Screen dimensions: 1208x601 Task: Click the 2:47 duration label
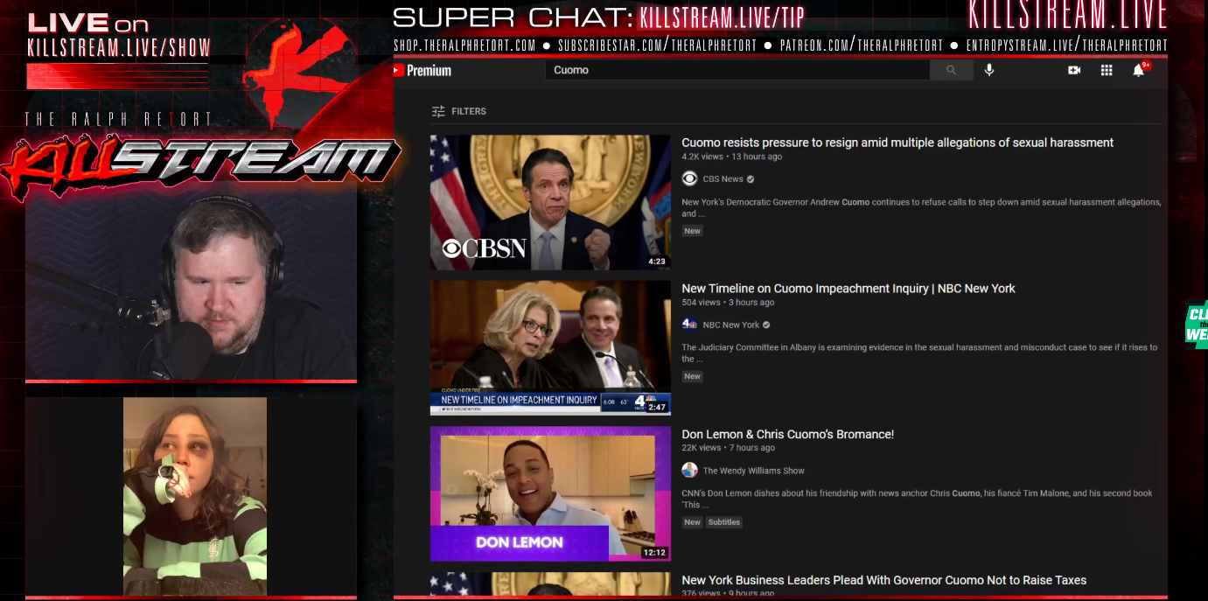(x=657, y=407)
